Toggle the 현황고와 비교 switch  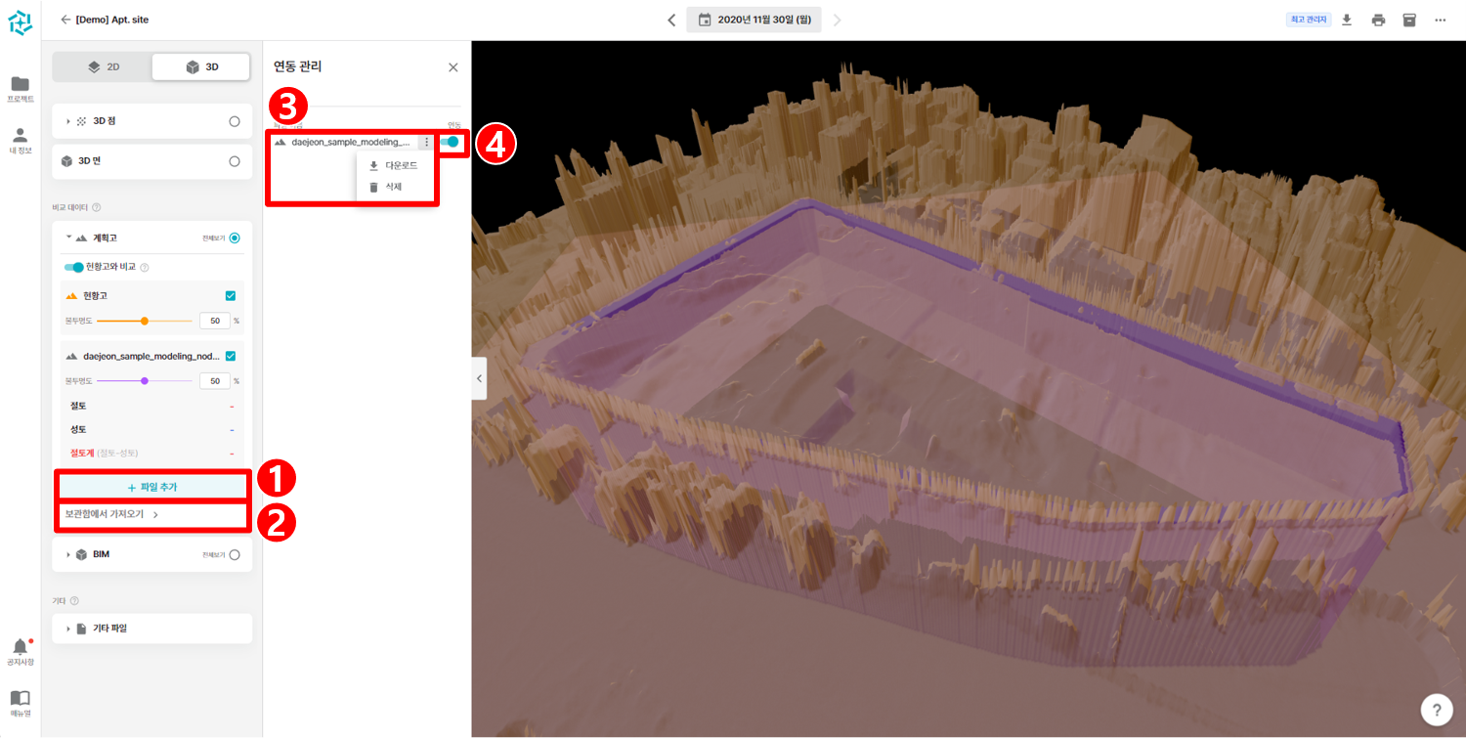[x=73, y=267]
